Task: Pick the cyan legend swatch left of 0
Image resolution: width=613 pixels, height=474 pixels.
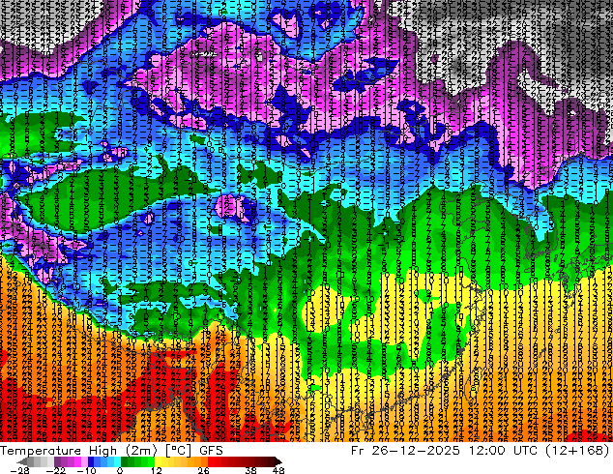Action: (x=117, y=461)
